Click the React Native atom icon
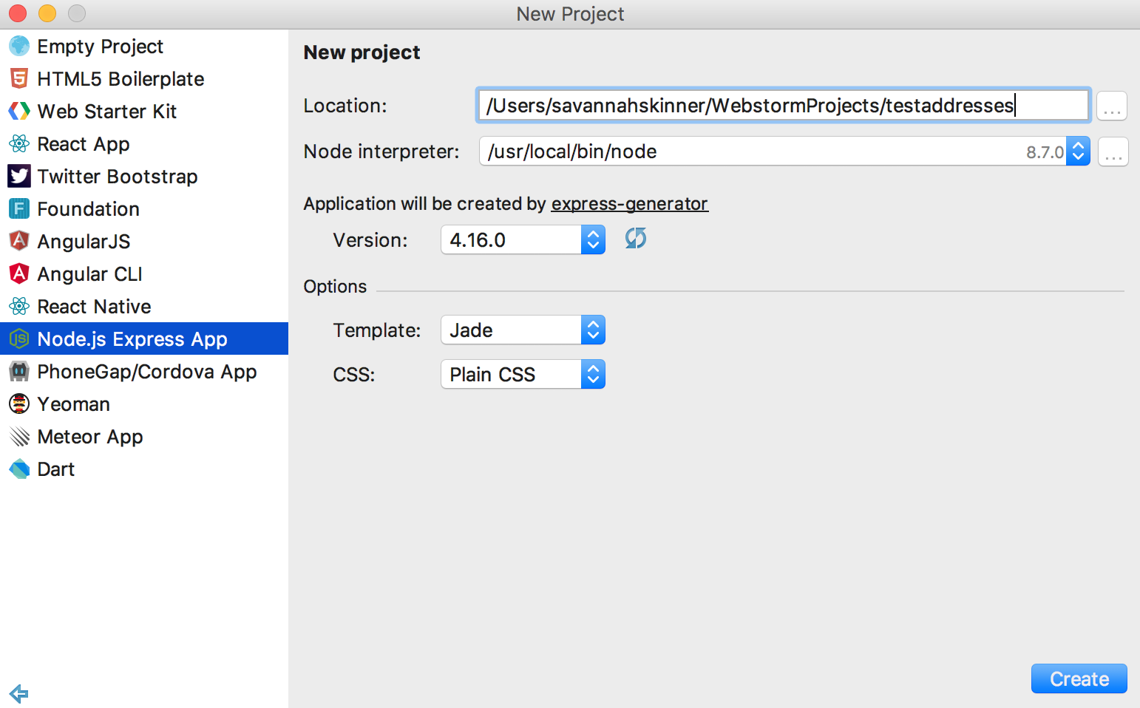Viewport: 1140px width, 708px height. pyautogui.click(x=19, y=306)
